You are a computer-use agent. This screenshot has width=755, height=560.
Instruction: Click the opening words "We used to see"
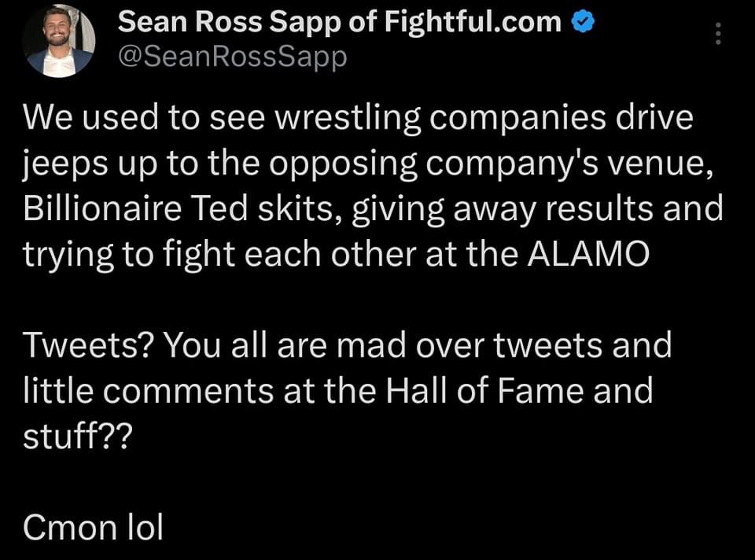tap(144, 117)
